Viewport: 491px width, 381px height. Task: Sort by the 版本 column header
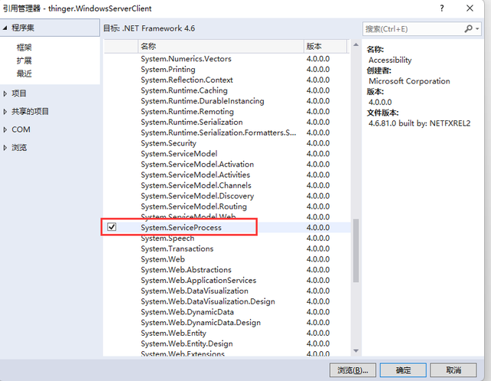[325, 46]
